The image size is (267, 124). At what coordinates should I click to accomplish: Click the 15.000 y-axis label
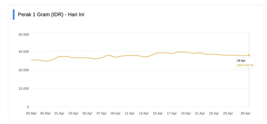point(23,88)
